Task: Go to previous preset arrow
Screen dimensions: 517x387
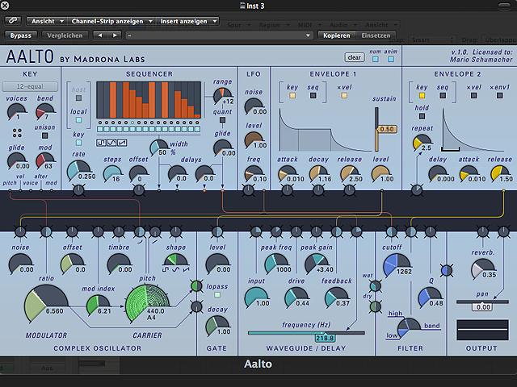Action: tap(100, 35)
